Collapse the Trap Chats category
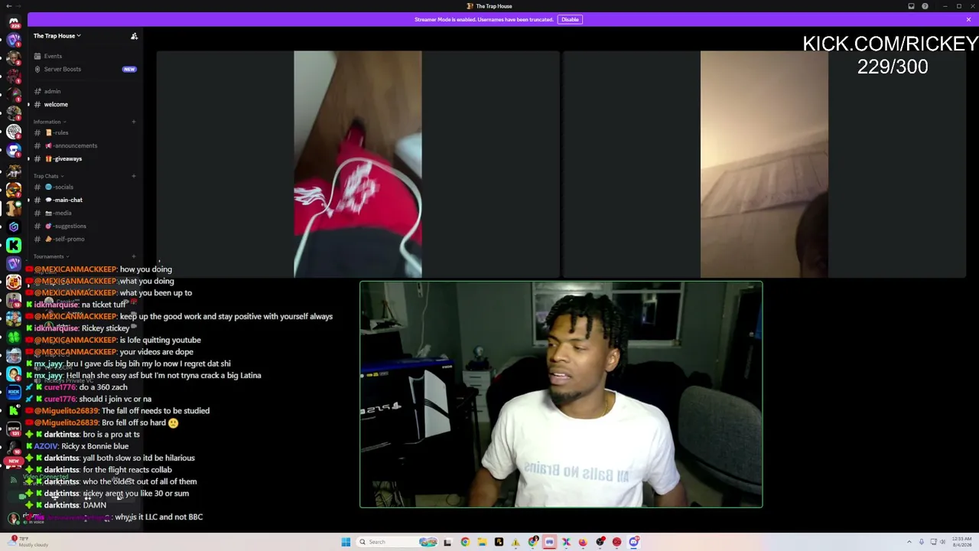979x551 pixels. 47,176
